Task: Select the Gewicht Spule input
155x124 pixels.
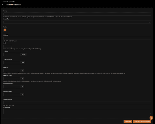Action: coord(12,79)
